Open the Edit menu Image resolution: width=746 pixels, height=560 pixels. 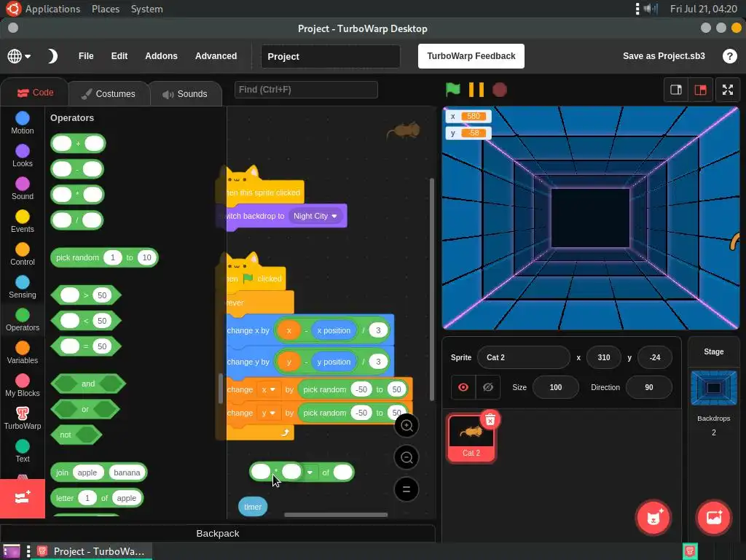[x=119, y=56]
